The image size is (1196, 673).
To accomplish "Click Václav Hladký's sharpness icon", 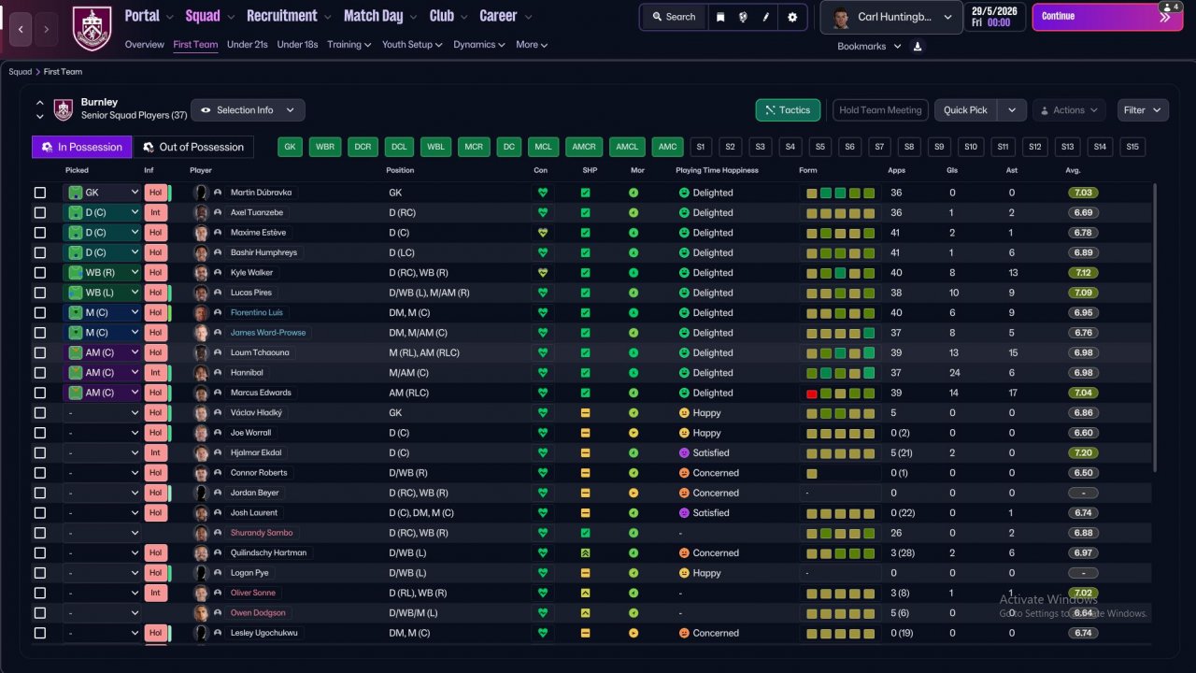I will [x=585, y=413].
